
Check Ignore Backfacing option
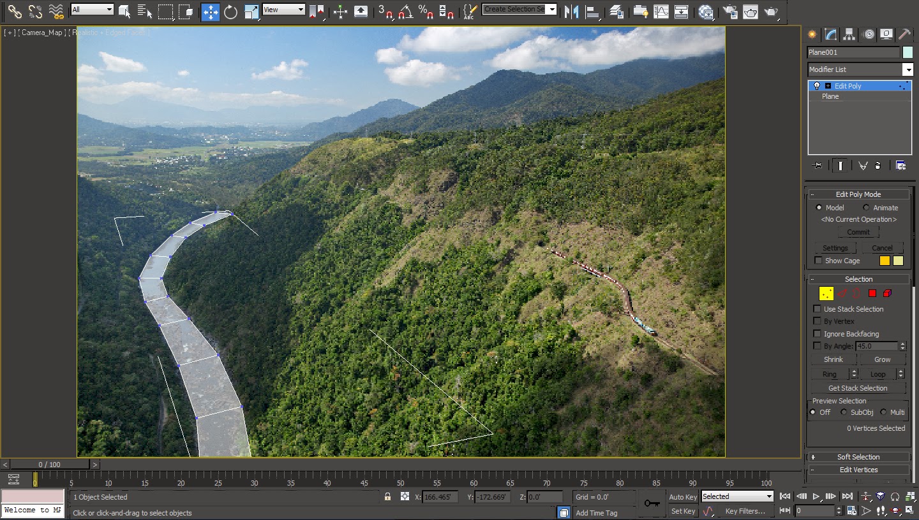pos(817,334)
